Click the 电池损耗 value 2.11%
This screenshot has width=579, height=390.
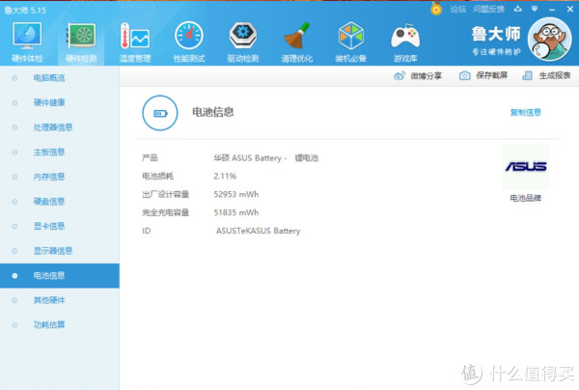point(225,176)
